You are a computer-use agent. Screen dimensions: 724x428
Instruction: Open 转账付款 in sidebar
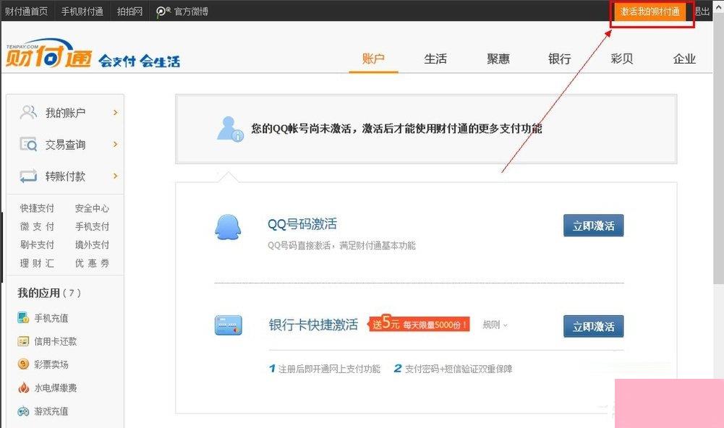pyautogui.click(x=65, y=176)
